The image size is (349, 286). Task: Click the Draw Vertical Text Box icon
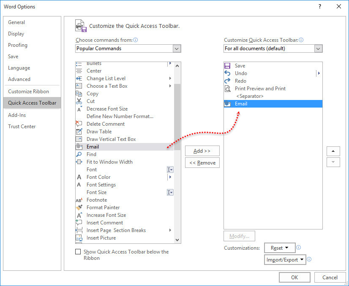pos(79,139)
